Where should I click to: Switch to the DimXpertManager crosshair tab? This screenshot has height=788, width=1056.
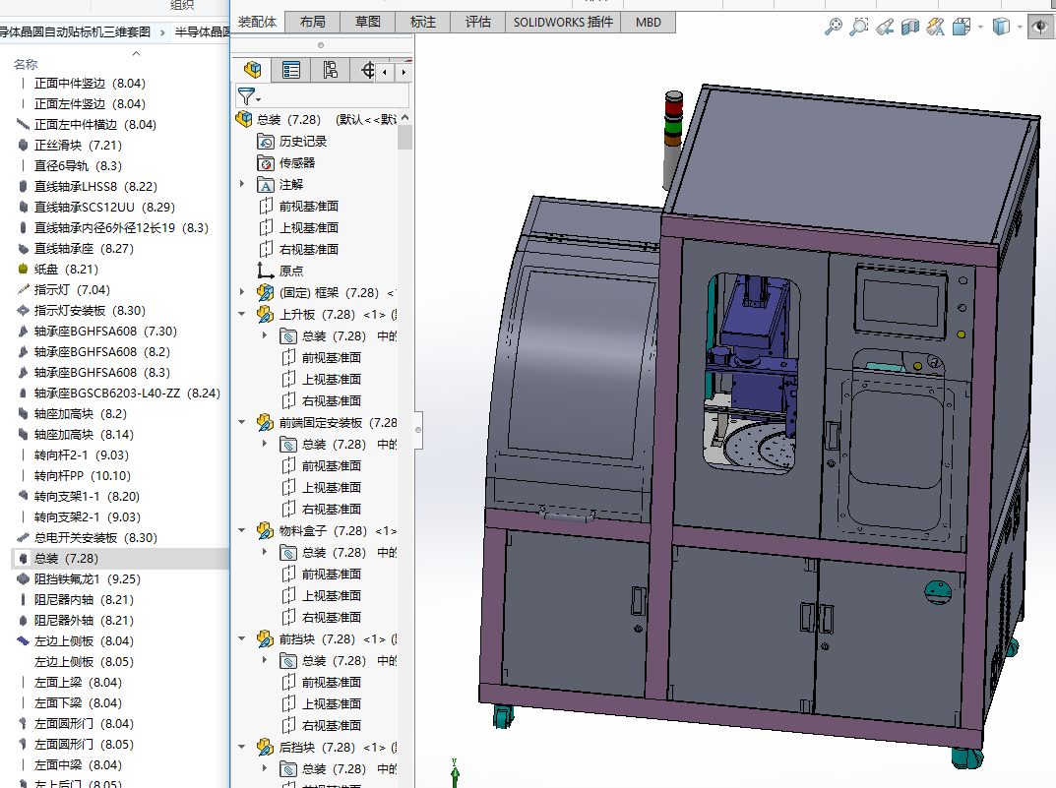click(368, 70)
